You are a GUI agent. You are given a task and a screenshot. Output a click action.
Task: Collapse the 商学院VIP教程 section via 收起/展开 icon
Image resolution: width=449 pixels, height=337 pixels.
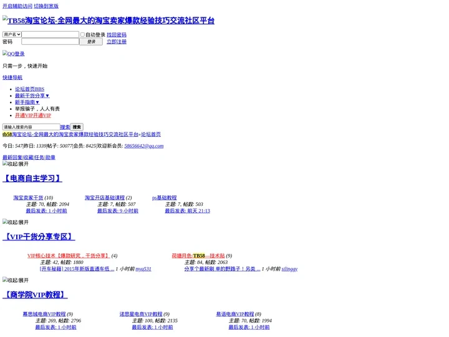(x=16, y=280)
